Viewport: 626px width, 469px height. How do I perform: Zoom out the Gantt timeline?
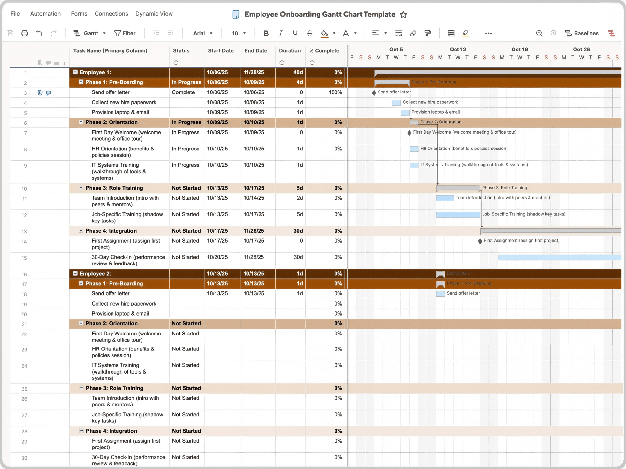[539, 33]
